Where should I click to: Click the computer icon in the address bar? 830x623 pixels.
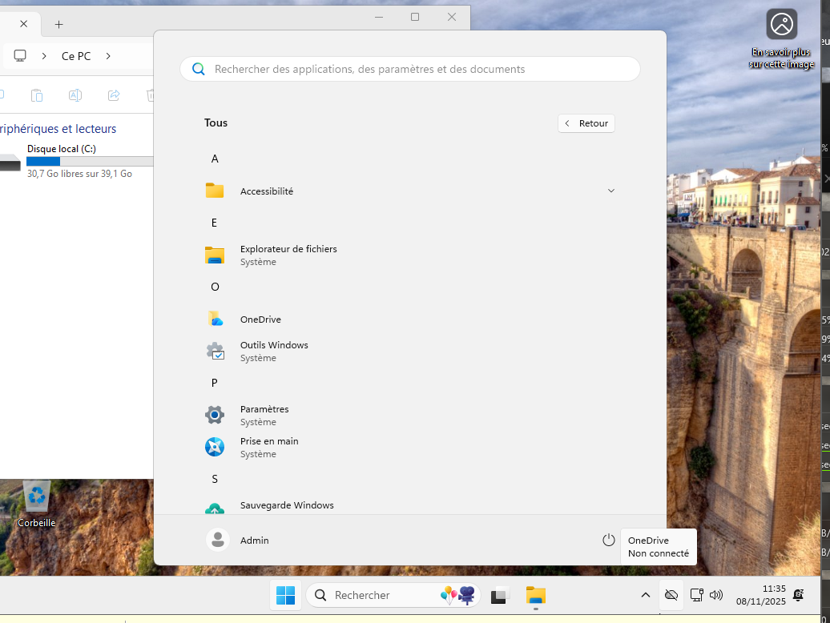(x=20, y=56)
